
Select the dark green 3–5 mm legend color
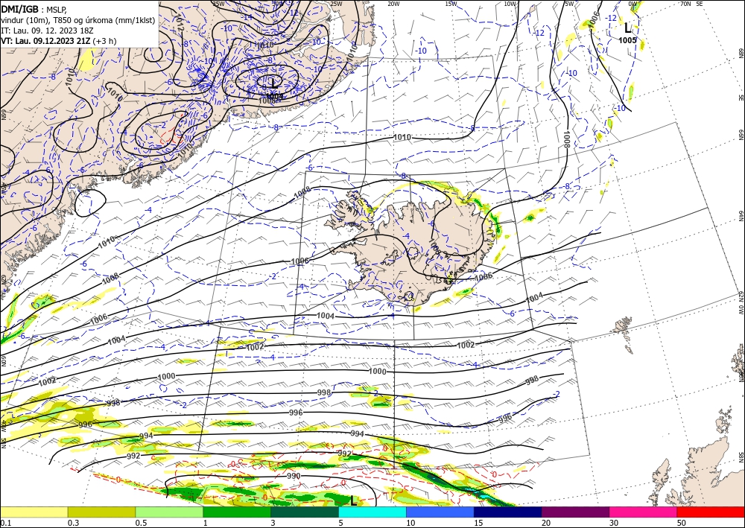(x=305, y=512)
